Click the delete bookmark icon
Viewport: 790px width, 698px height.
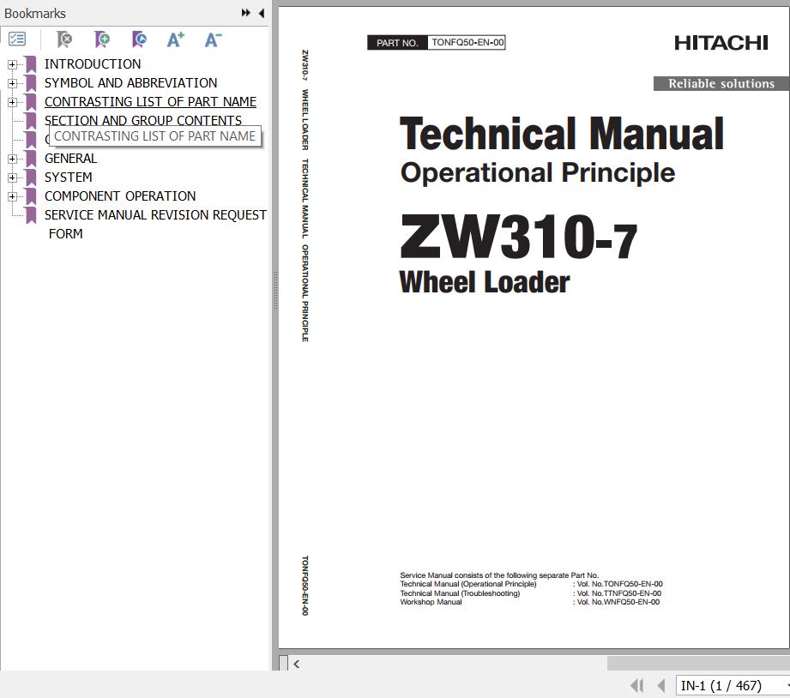click(64, 39)
